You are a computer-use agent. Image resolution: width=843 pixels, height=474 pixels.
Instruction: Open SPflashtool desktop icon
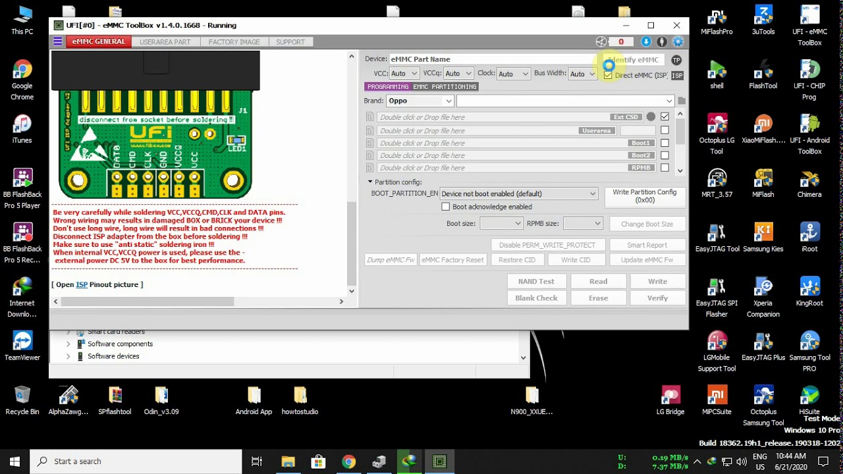click(x=115, y=401)
